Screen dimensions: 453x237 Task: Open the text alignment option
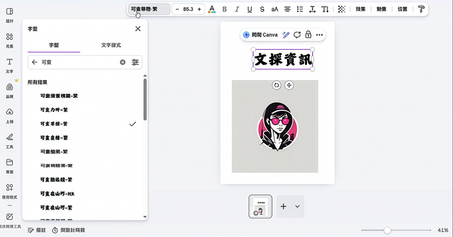pyautogui.click(x=287, y=9)
